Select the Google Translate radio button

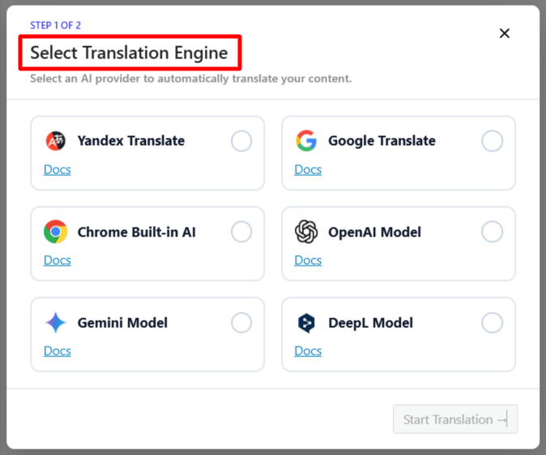(x=493, y=142)
